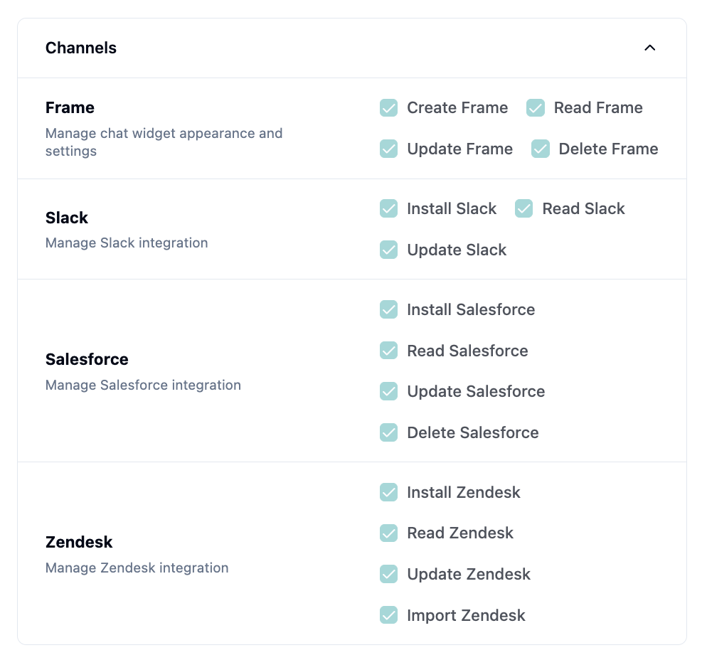This screenshot has height=660, width=707.
Task: Select the Frame heading
Action: click(69, 107)
